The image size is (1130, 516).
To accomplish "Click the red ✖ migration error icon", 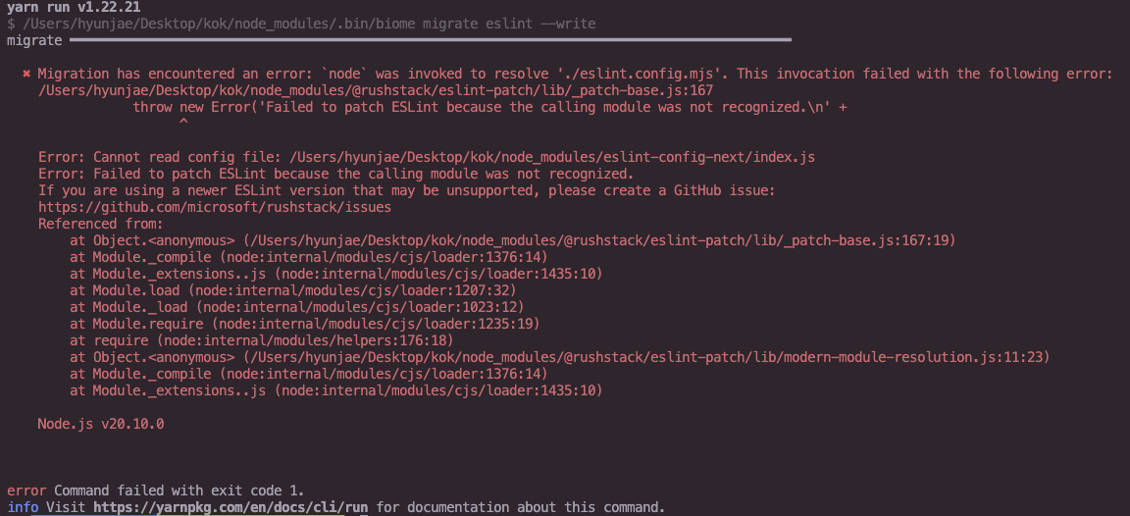I will coord(26,74).
